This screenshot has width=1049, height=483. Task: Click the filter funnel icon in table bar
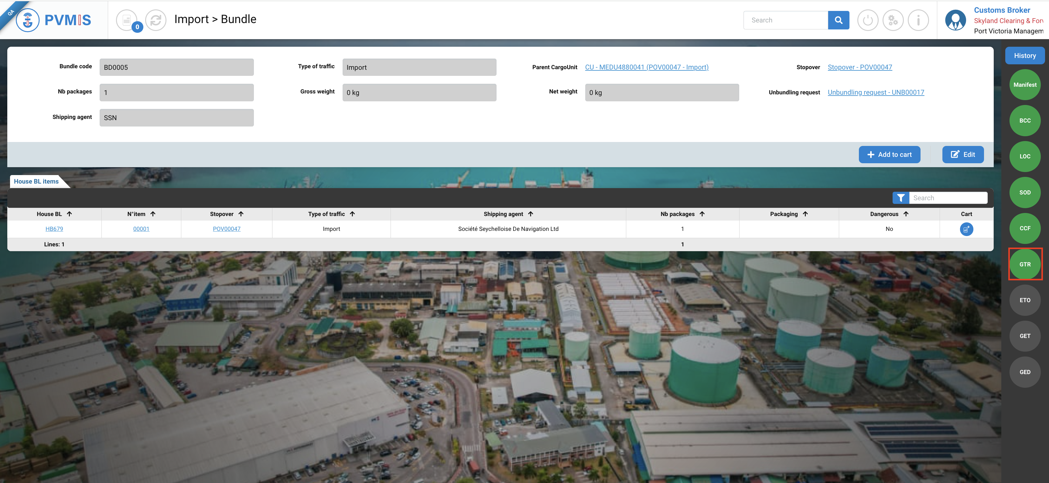pos(901,198)
